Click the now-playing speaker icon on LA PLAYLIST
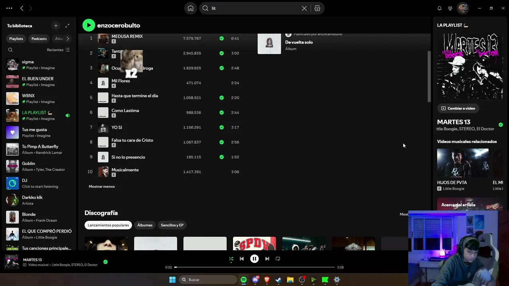This screenshot has height=286, width=509. pyautogui.click(x=68, y=116)
